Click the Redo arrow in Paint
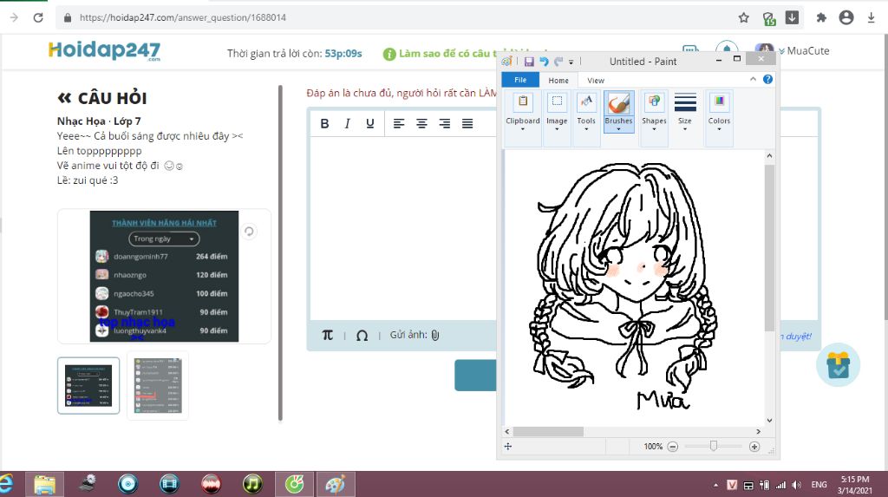 coord(558,62)
